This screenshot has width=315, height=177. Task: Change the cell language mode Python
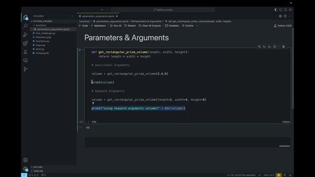[286, 122]
